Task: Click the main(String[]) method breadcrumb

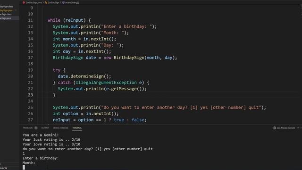Action: (x=72, y=2)
